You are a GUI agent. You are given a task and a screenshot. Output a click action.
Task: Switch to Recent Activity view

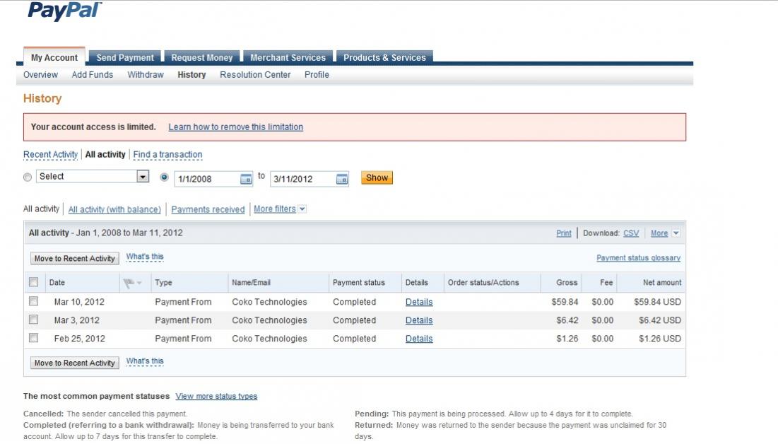click(51, 154)
